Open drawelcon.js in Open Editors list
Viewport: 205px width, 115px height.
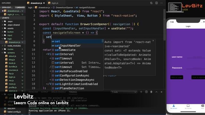(x=13, y=11)
